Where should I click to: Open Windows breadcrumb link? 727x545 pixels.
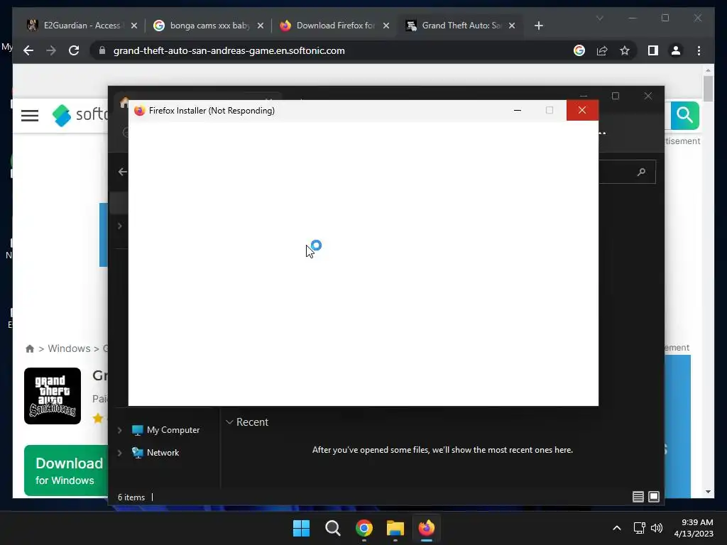(69, 348)
